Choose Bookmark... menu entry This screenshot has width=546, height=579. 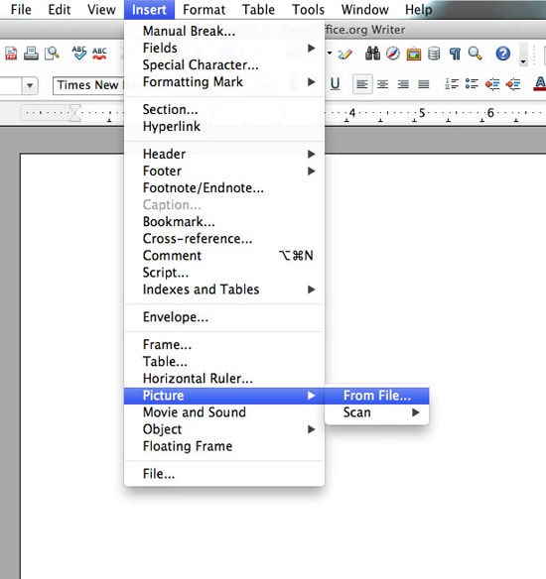[224, 221]
